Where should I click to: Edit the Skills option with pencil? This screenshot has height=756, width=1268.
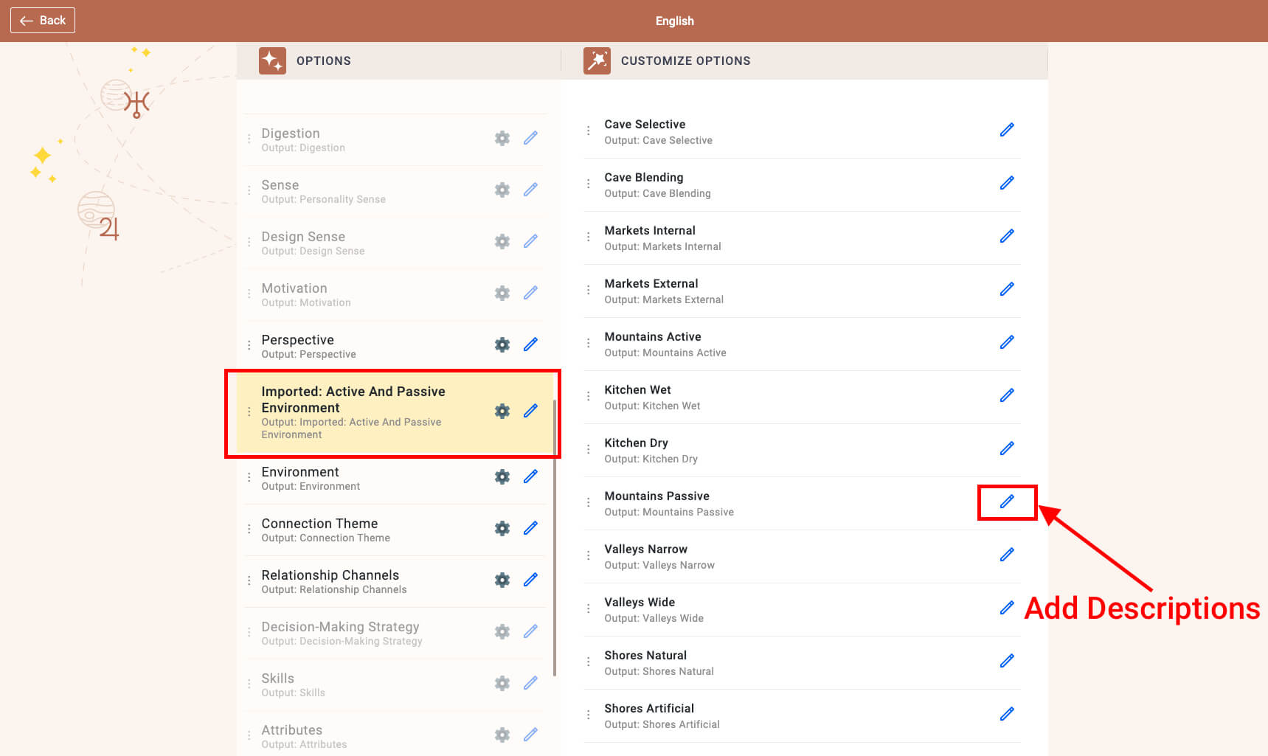(x=530, y=683)
